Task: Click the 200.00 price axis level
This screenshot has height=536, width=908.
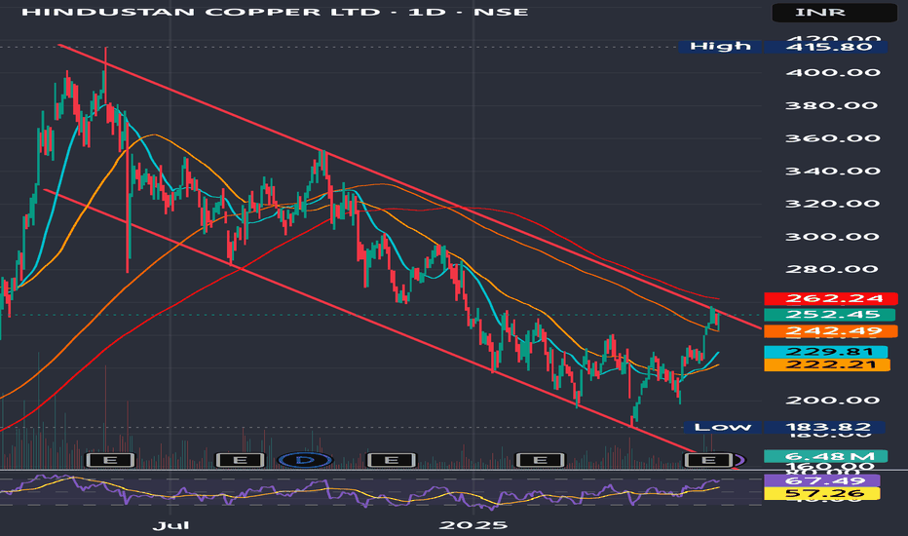Action: tap(833, 400)
